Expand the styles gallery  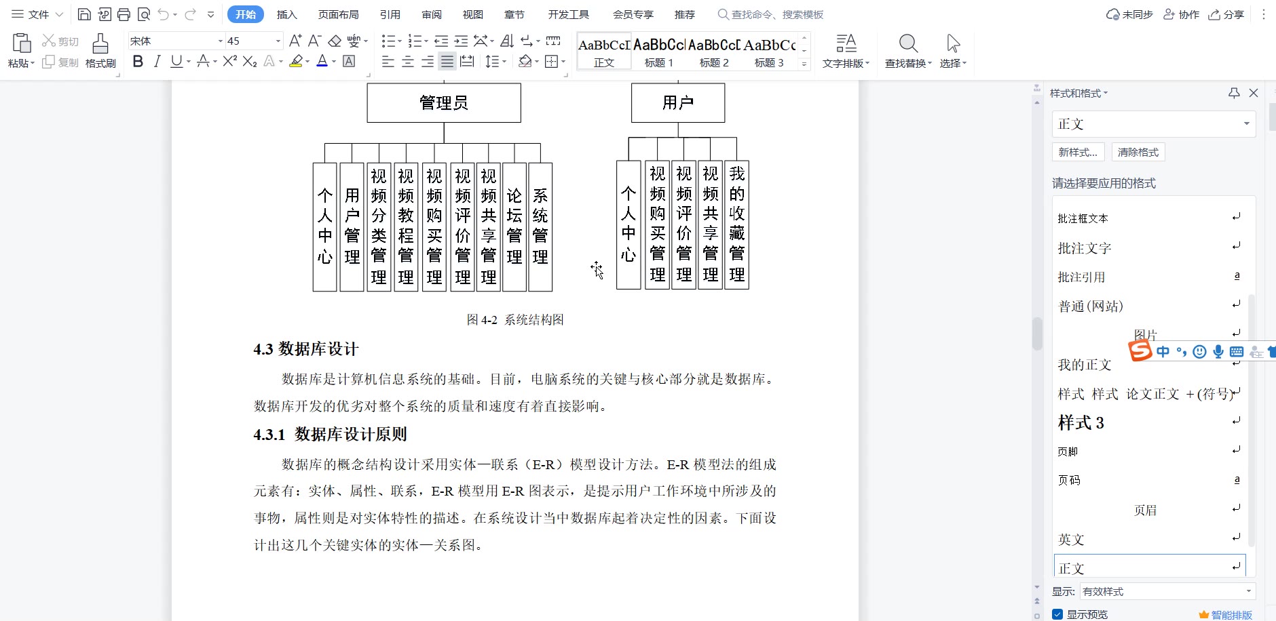pos(804,64)
